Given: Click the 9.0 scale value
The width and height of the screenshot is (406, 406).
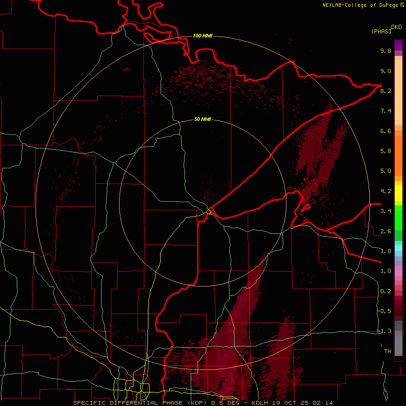Looking at the screenshot, I should tap(386, 71).
